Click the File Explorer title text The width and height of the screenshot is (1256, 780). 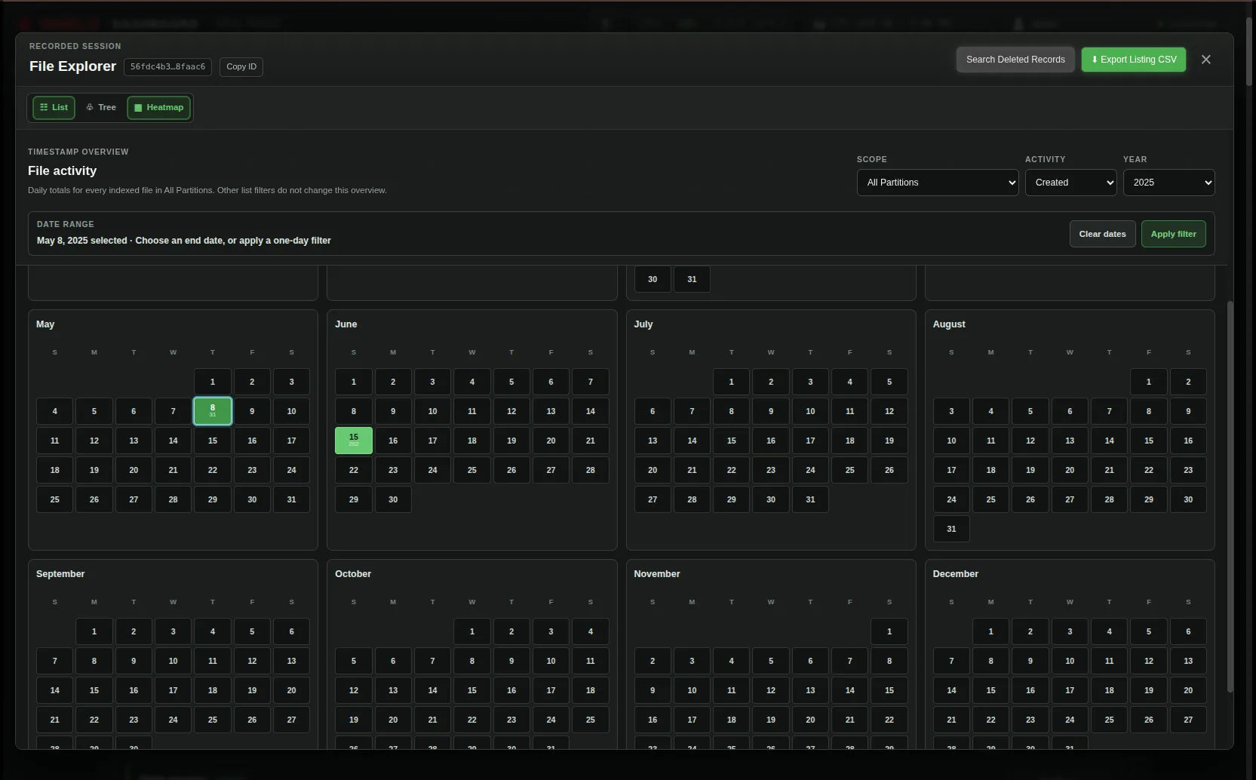click(72, 66)
